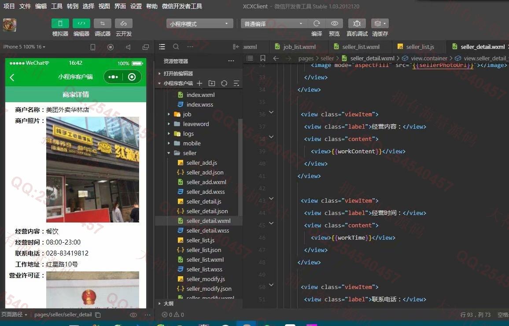Click the back arrow in the mini program
Screen dimensions: 509x326
pos(12,77)
